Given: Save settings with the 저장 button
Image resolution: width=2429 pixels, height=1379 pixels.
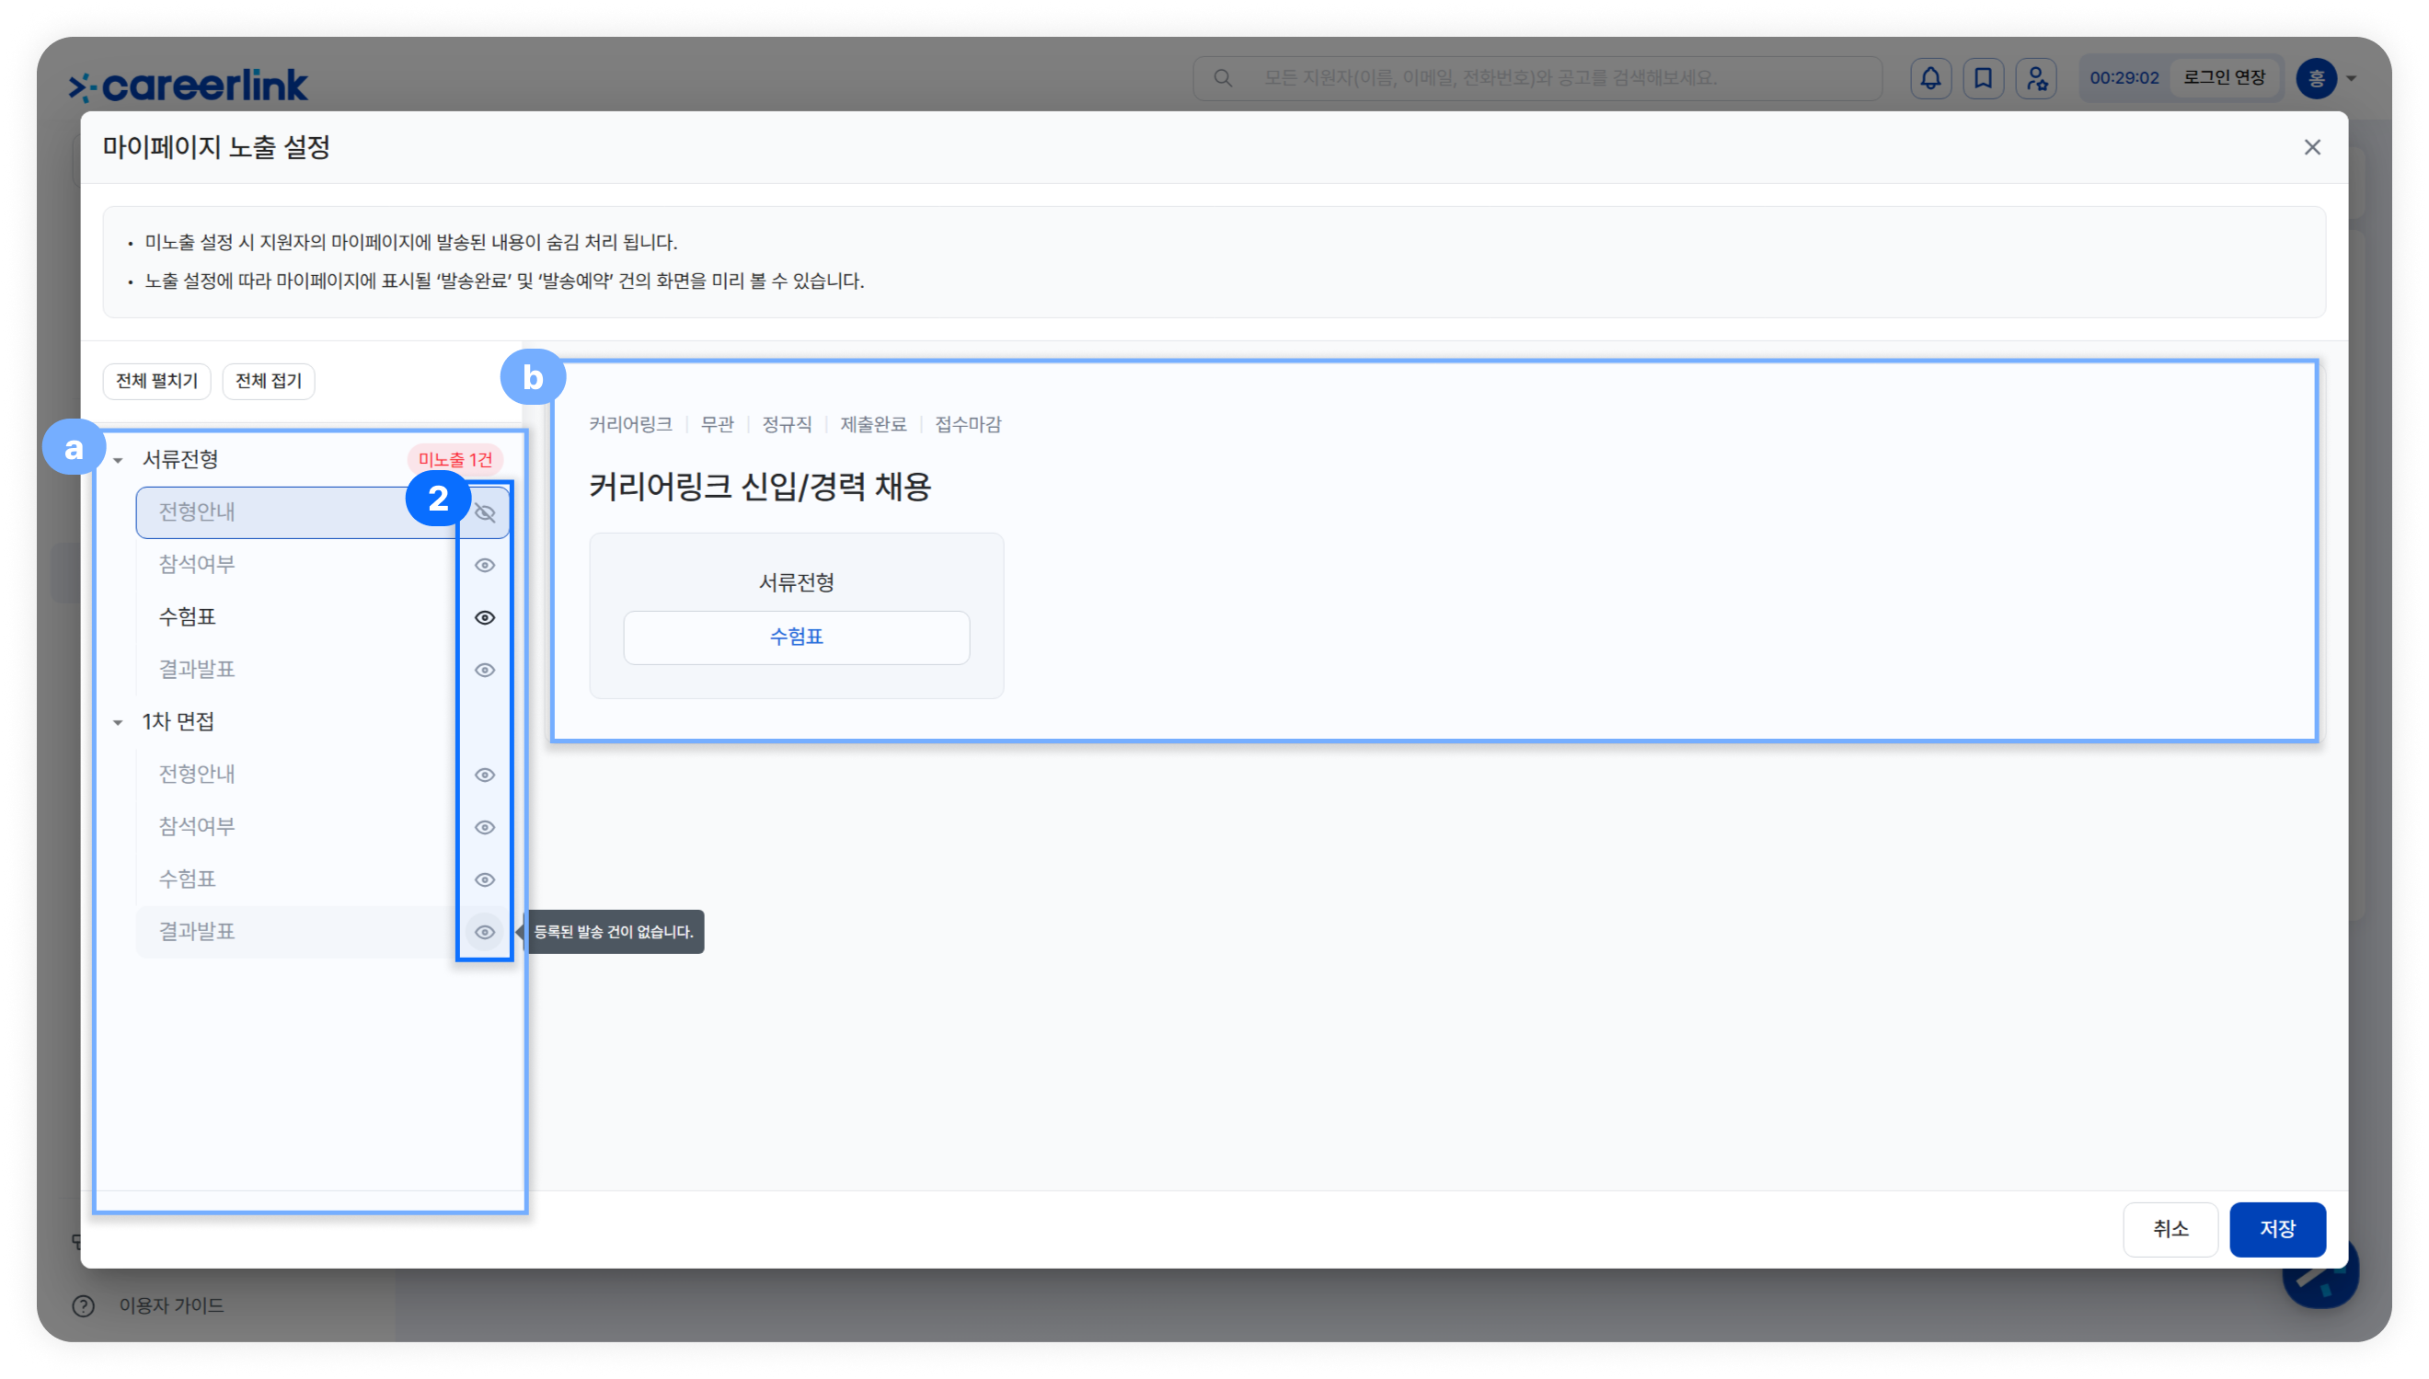Looking at the screenshot, I should click(x=2276, y=1229).
